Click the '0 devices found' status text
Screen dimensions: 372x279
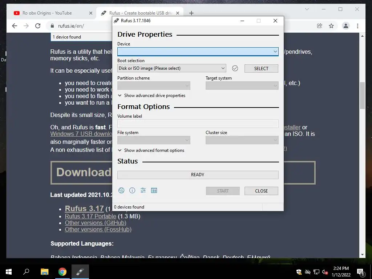129,207
